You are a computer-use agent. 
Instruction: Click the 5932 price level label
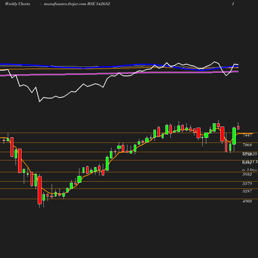coord(247,174)
